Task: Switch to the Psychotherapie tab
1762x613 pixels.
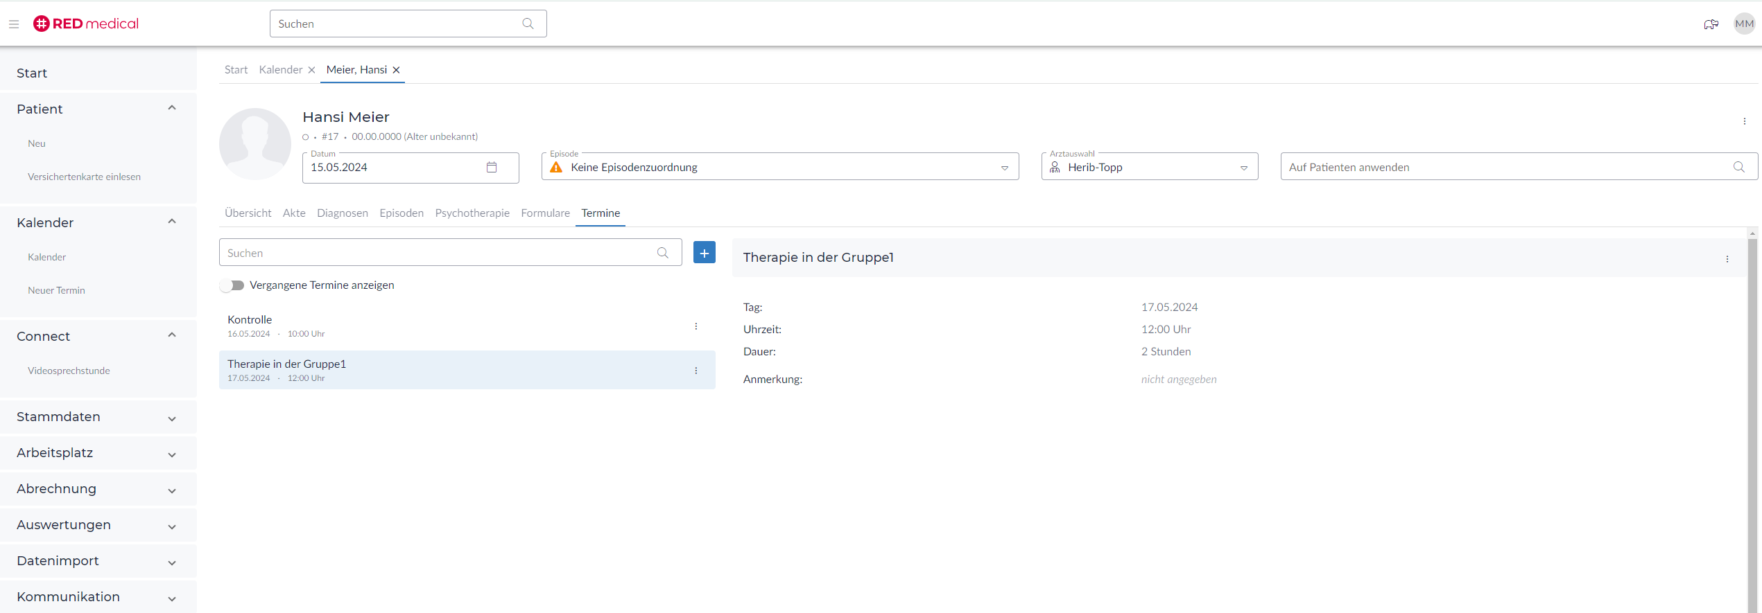Action: [x=472, y=213]
